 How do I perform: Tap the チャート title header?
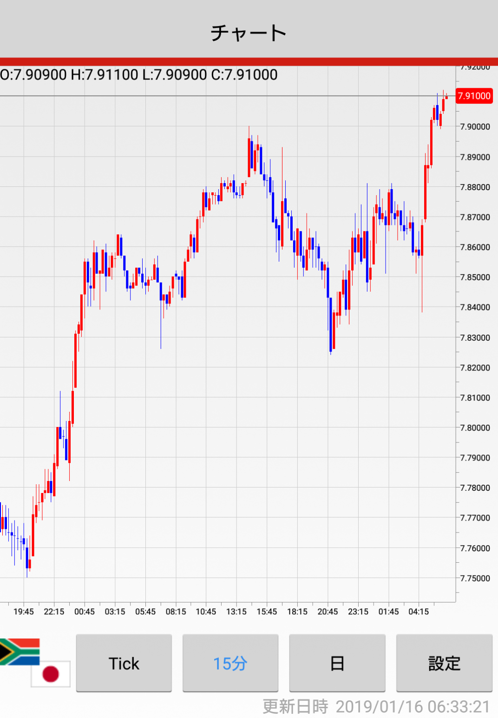tap(249, 33)
